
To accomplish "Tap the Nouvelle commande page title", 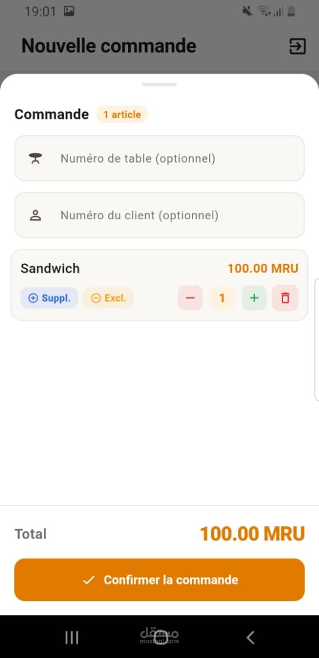I will pyautogui.click(x=109, y=46).
